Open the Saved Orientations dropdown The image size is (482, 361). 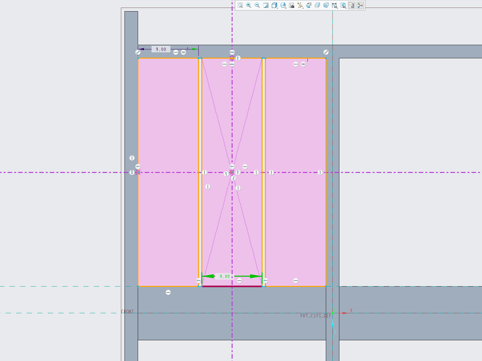[283, 5]
